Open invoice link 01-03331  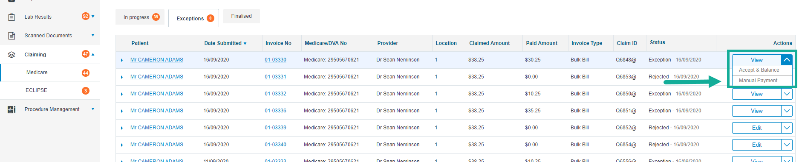pos(275,77)
